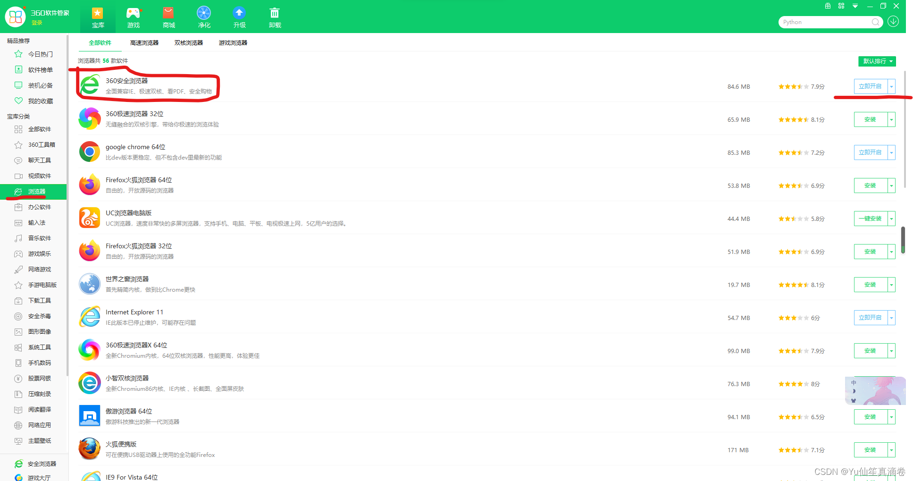Click the anime floating widget thumbnail
Viewport: 913px width, 481px height.
coord(875,390)
